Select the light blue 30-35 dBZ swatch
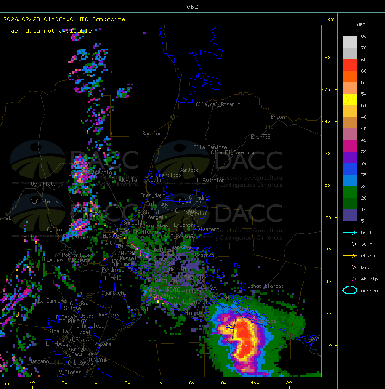The height and width of the screenshot is (389, 385). 350,180
